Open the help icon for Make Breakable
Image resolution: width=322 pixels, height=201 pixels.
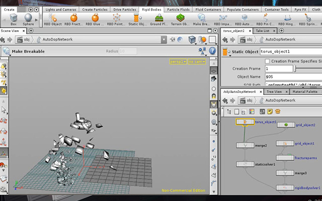pos(212,51)
